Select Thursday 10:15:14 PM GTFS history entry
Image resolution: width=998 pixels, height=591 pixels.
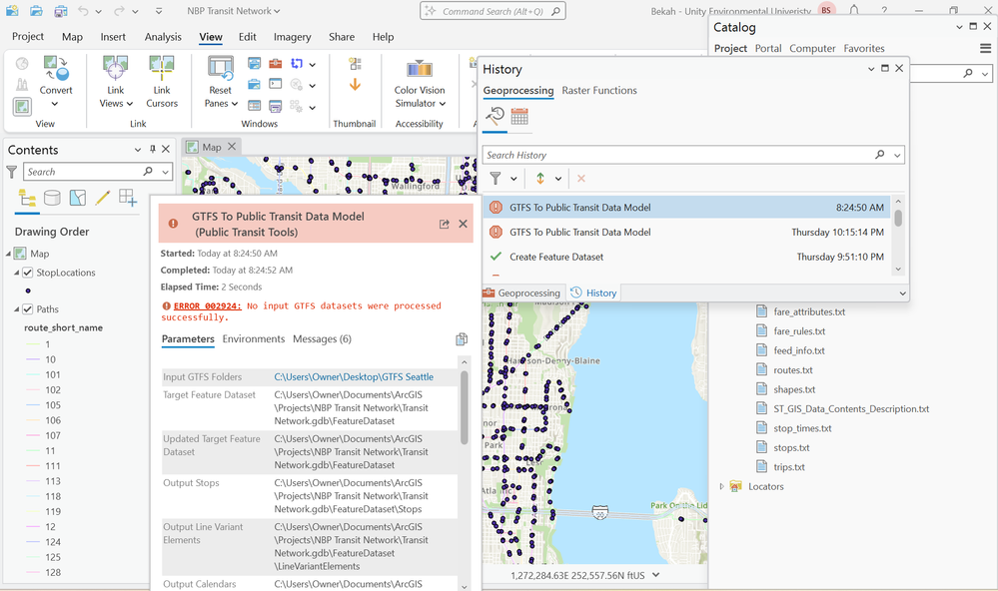687,233
